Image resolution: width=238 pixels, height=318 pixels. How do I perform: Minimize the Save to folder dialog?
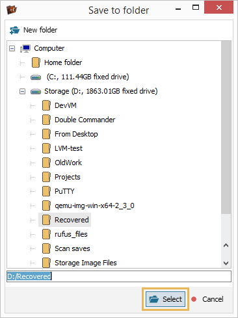pyautogui.click(x=178, y=9)
